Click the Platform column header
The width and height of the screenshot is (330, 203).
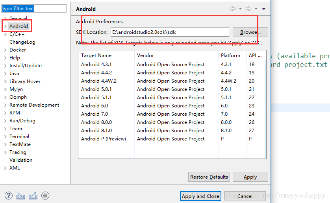232,55
